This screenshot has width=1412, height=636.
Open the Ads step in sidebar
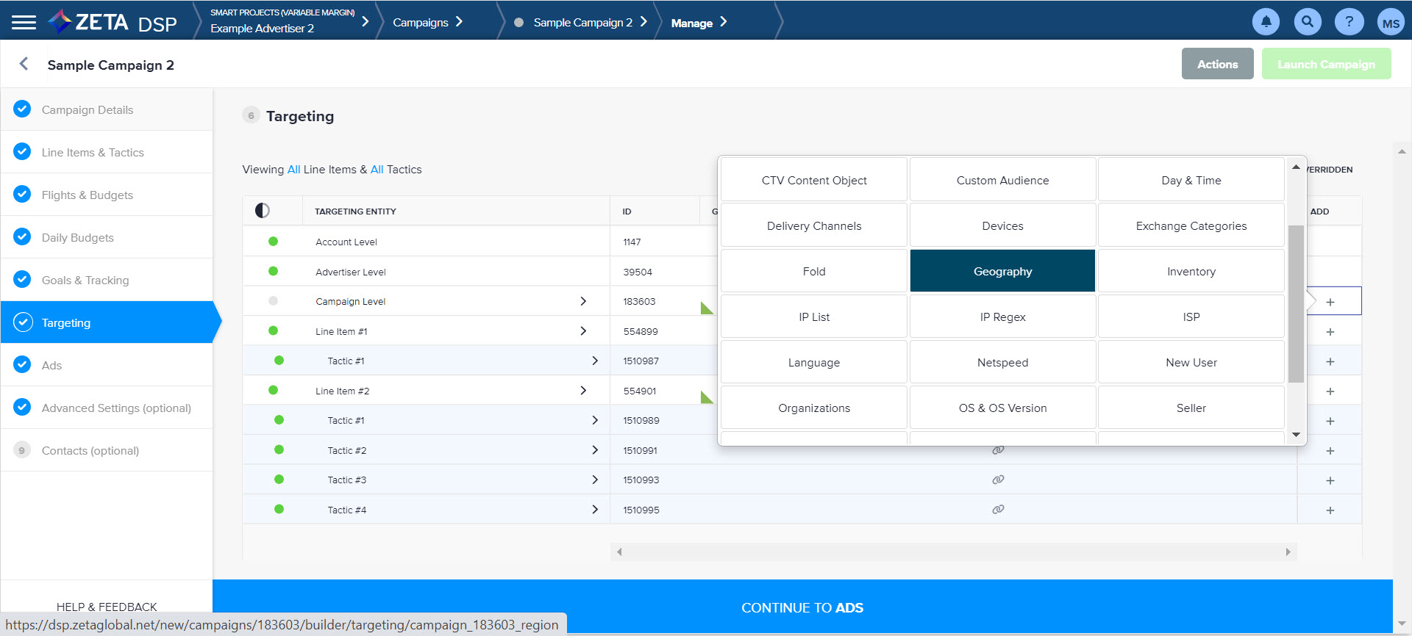pyautogui.click(x=51, y=365)
